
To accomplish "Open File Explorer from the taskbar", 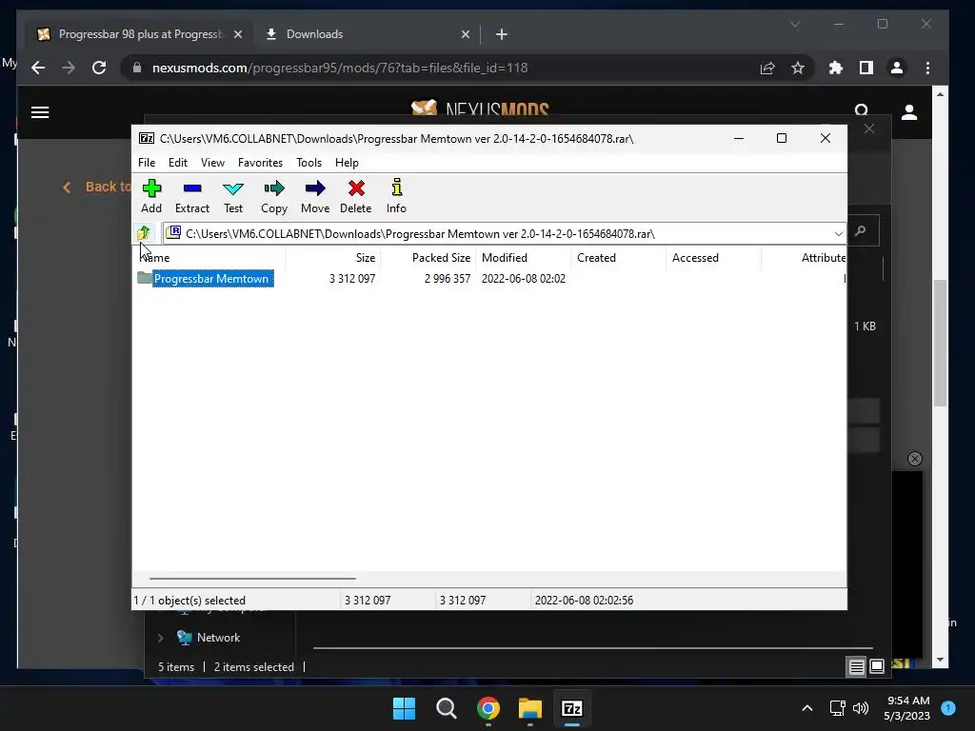I will click(529, 708).
